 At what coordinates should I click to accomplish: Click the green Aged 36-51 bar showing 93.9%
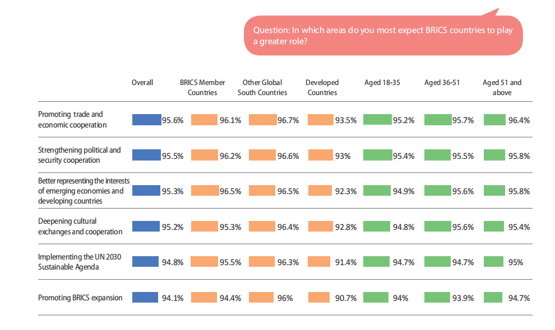pos(437,298)
